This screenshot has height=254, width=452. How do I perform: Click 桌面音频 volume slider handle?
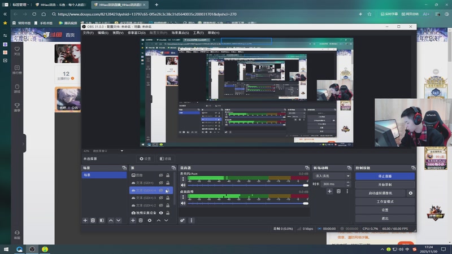(x=306, y=203)
